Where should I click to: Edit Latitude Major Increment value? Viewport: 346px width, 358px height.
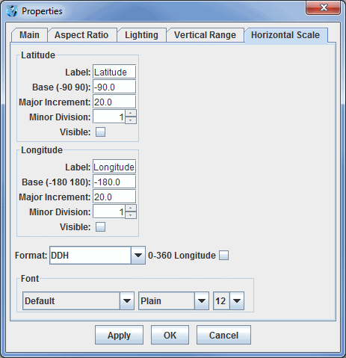(114, 102)
